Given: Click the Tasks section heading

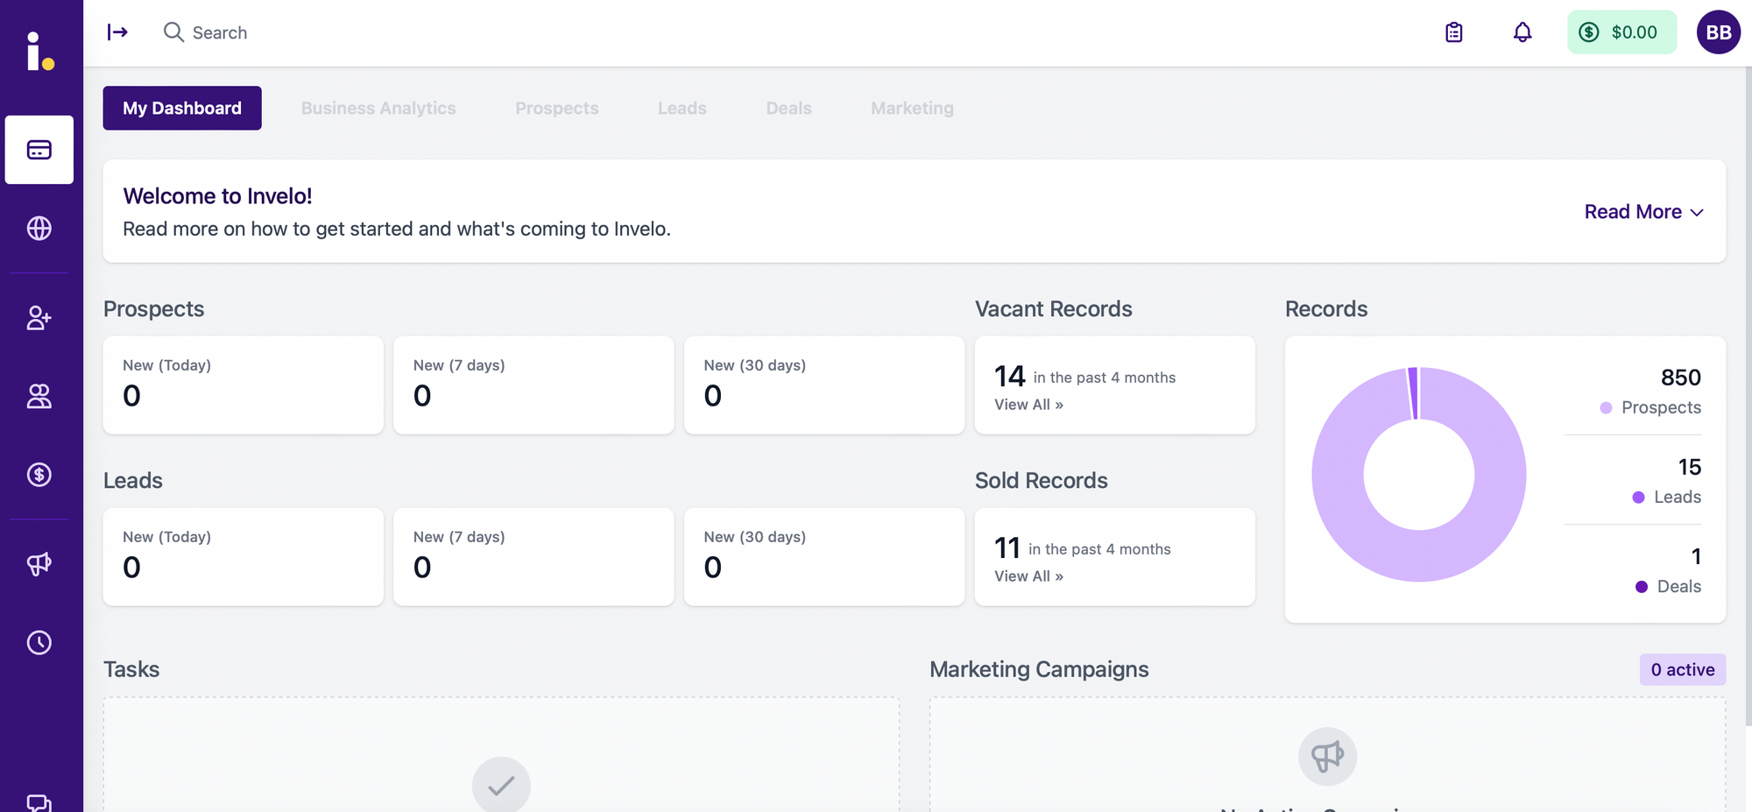Looking at the screenshot, I should pyautogui.click(x=131, y=669).
